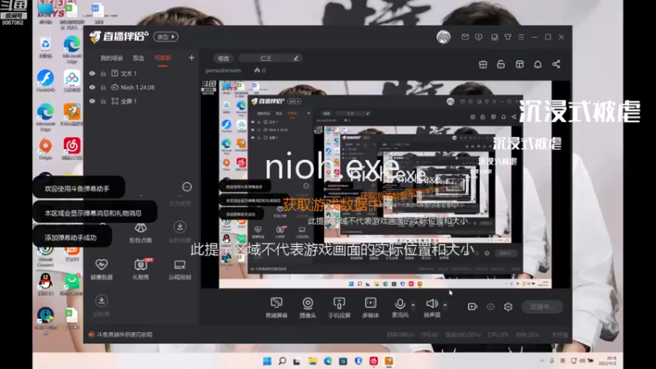The width and height of the screenshot is (656, 369).
Task: Open the gift box icon above the preview
Action: click(483, 64)
